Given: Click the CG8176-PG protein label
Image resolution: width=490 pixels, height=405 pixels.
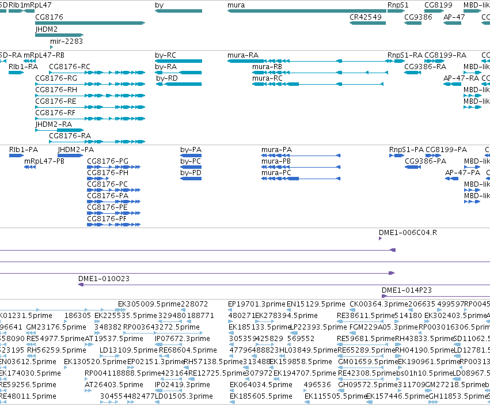Looking at the screenshot, I should (108, 161).
